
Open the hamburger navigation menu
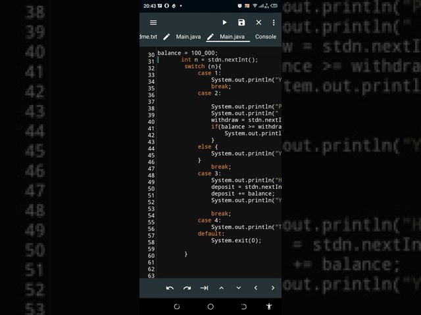(153, 23)
